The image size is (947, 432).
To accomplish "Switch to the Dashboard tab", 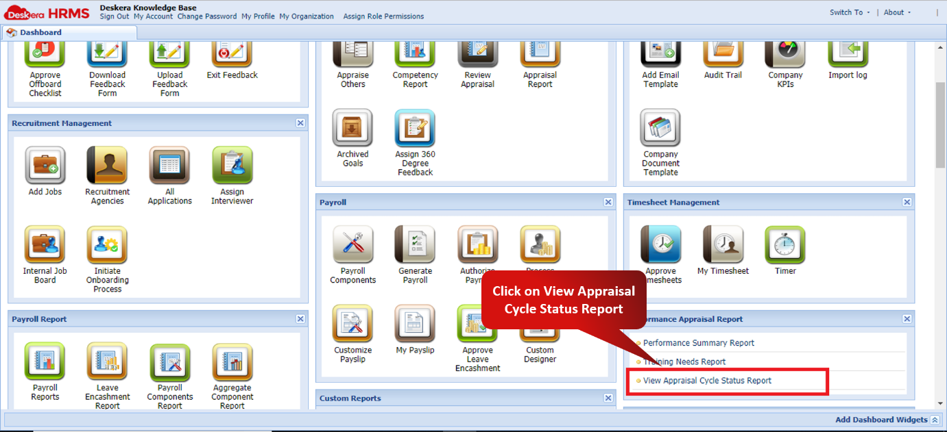I will pyautogui.click(x=41, y=31).
